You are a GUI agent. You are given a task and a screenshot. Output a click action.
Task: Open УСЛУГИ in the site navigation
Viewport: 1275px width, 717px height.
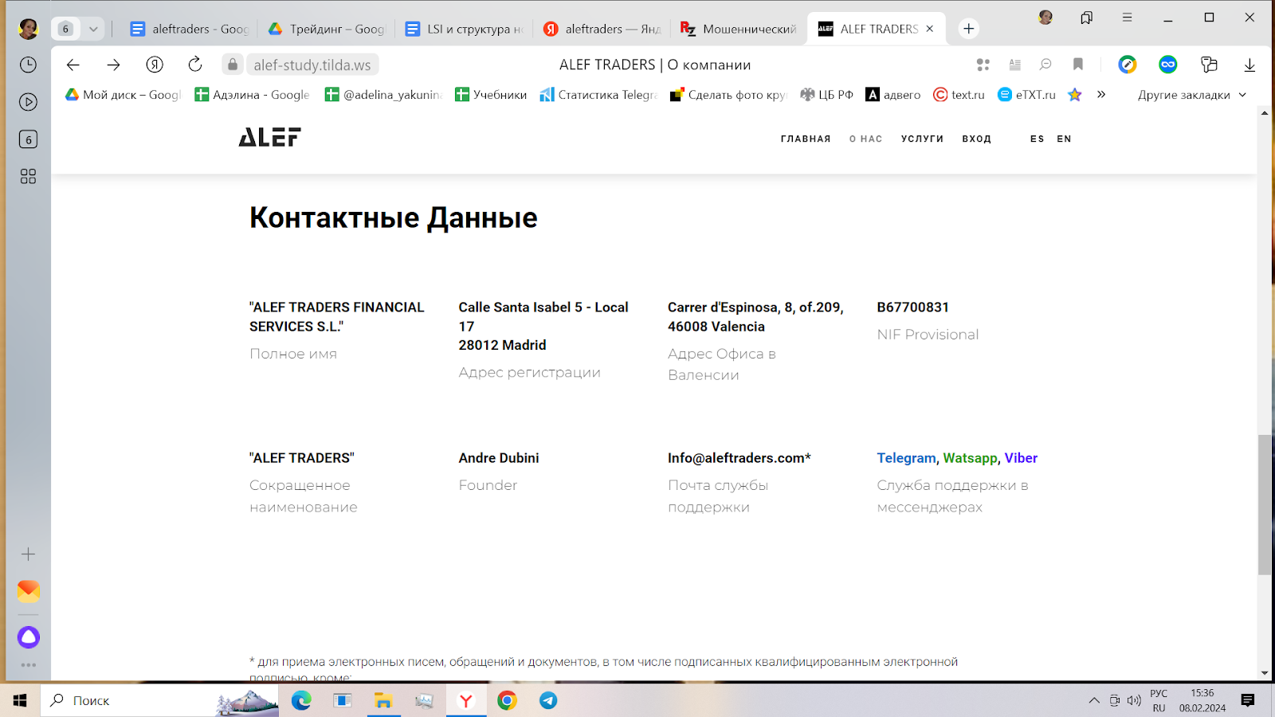(x=922, y=139)
